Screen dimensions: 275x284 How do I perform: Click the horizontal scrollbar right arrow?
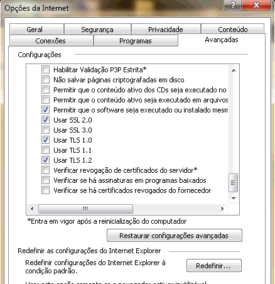point(222,209)
